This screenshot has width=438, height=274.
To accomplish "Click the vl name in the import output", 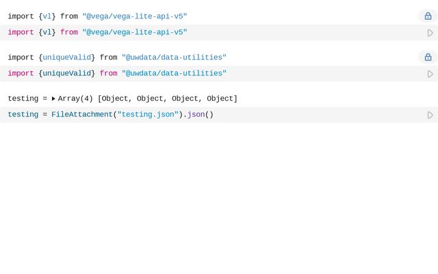I will tap(47, 16).
